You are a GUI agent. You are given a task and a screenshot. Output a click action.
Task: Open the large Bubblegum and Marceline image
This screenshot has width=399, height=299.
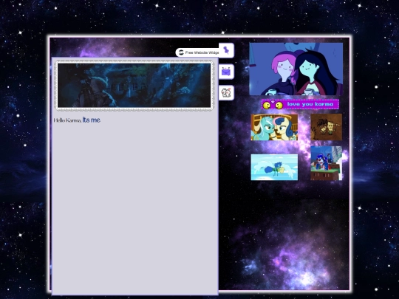point(296,69)
